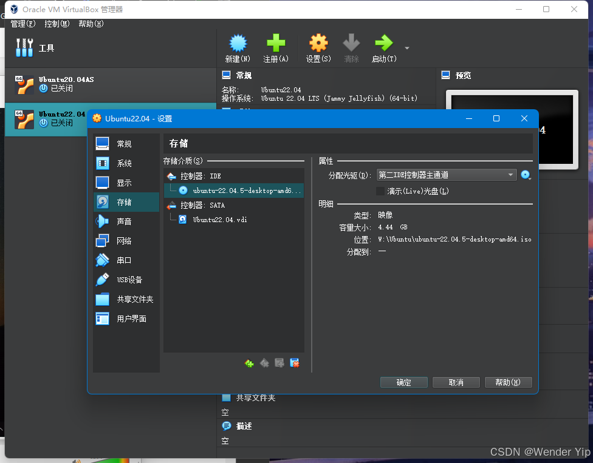Click remove controller icon below storage tree
Viewport: 593px width, 463px height.
point(264,363)
